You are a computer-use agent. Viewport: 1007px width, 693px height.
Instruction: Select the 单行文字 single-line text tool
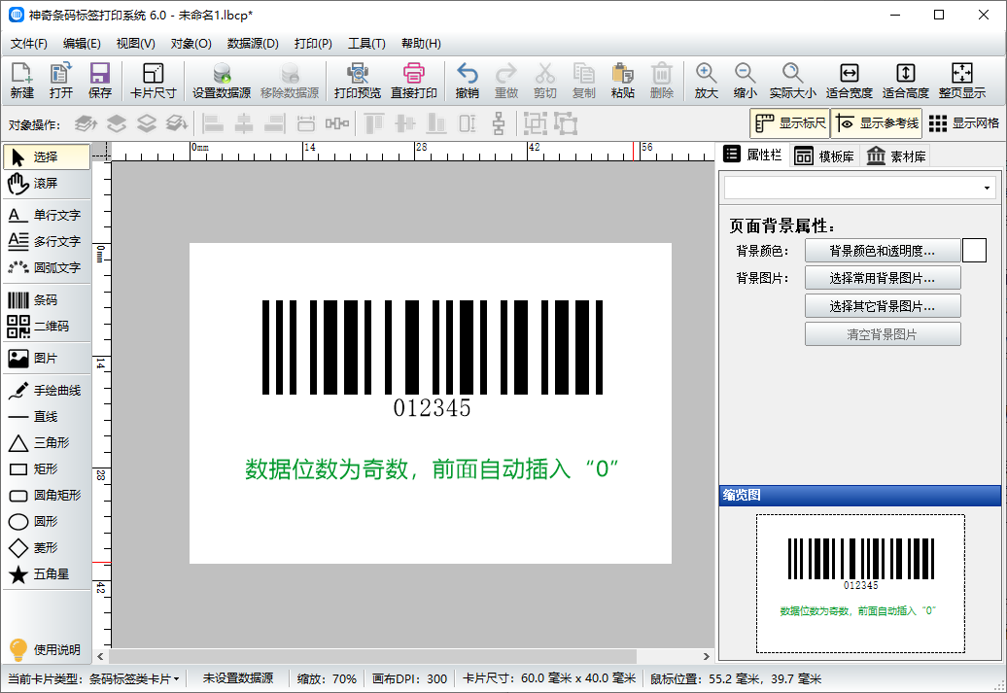pyautogui.click(x=47, y=215)
